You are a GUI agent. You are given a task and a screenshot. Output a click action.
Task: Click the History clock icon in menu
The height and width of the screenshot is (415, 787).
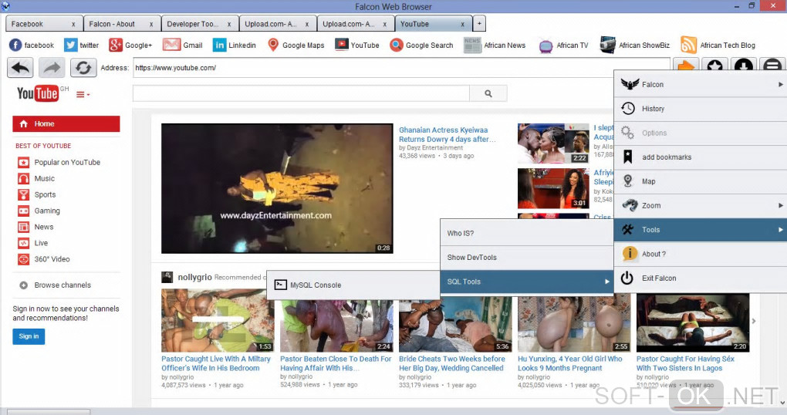628,109
